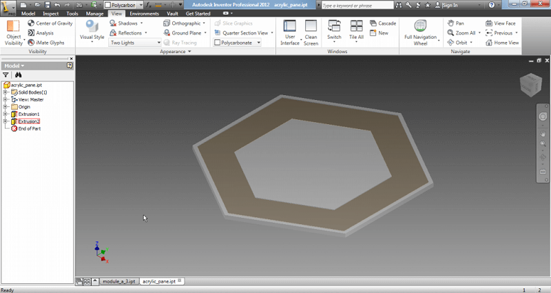Open the Inspect ribbon tab
This screenshot has height=293, width=551.
point(50,13)
